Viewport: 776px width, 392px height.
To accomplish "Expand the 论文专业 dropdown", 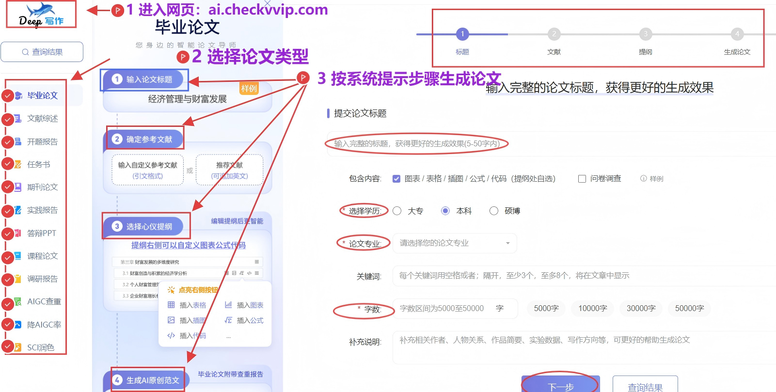I will 454,243.
